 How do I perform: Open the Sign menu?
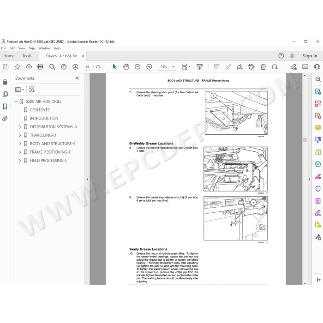pyautogui.click(x=32, y=48)
